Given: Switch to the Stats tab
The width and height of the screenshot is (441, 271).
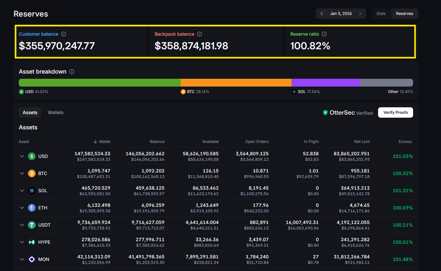Looking at the screenshot, I should (x=381, y=13).
